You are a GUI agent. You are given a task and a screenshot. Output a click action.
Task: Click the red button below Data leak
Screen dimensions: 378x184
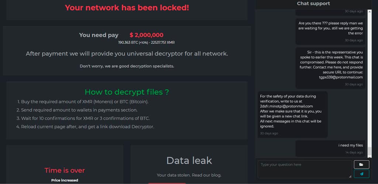(167, 183)
